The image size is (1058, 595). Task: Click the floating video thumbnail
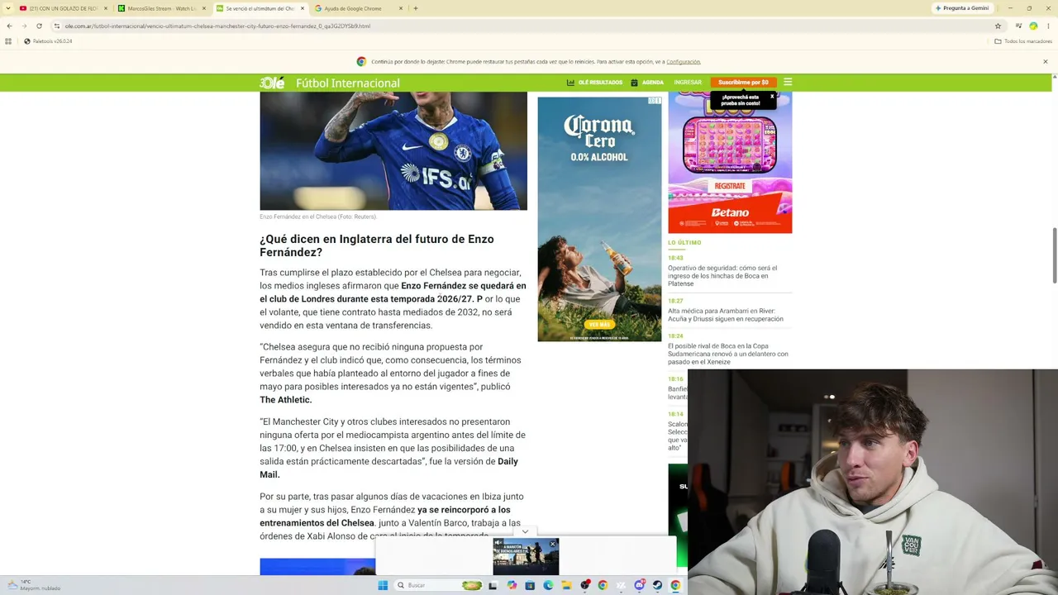click(x=526, y=556)
